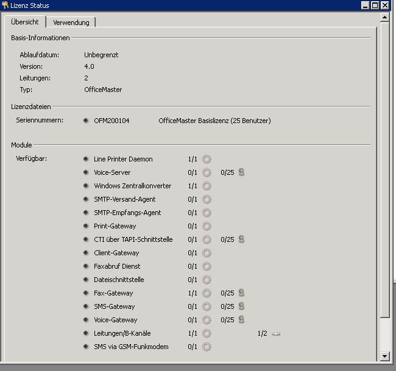This screenshot has width=396, height=371.
Task: Minimize the Lizenz Status window
Action: tap(366, 5)
